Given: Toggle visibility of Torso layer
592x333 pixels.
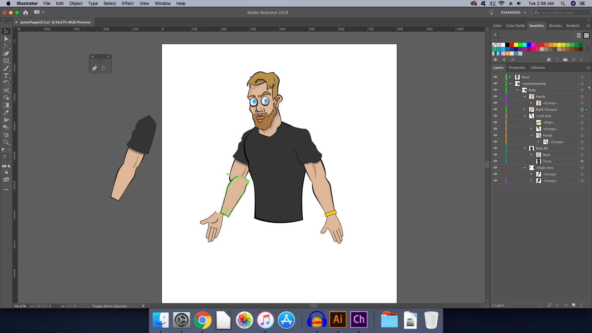Looking at the screenshot, I should [495, 161].
